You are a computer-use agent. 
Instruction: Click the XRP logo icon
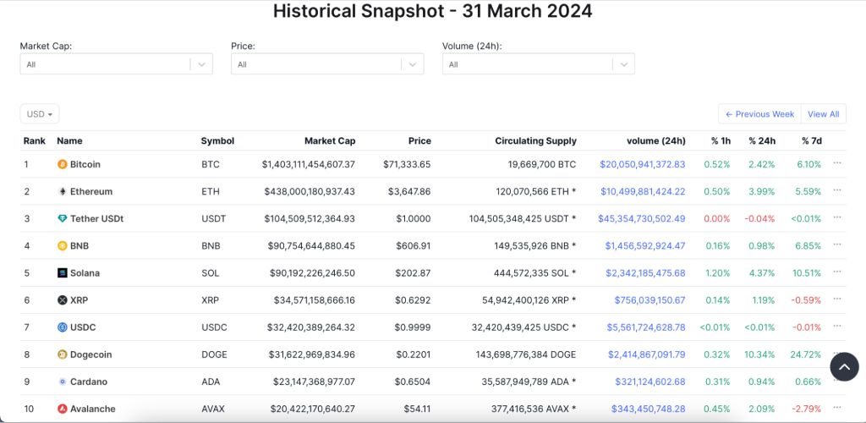point(62,300)
